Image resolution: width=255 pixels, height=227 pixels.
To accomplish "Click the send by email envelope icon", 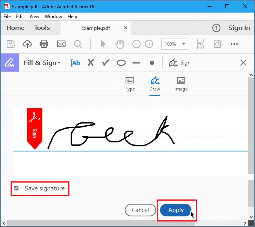I will coord(61,44).
